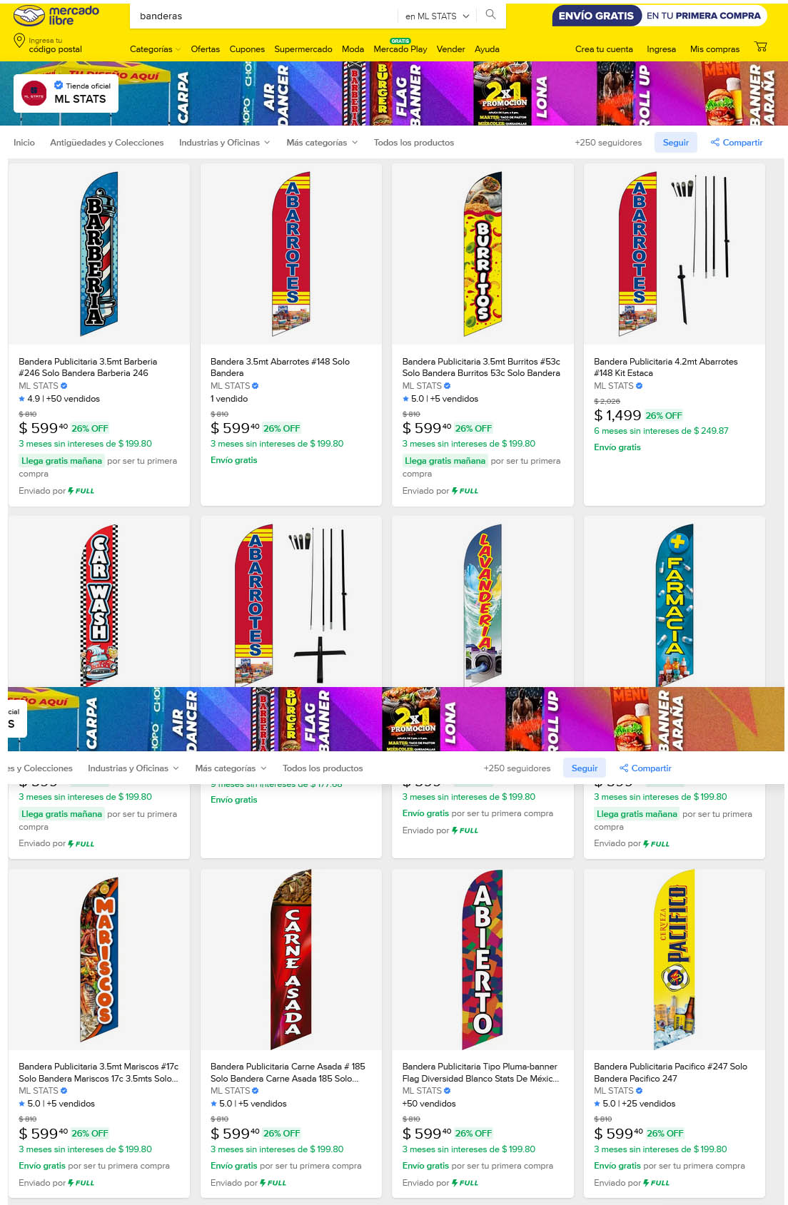Click the top Compartir share link
Image resolution: width=788 pixels, height=1205 pixels.
[x=737, y=143]
